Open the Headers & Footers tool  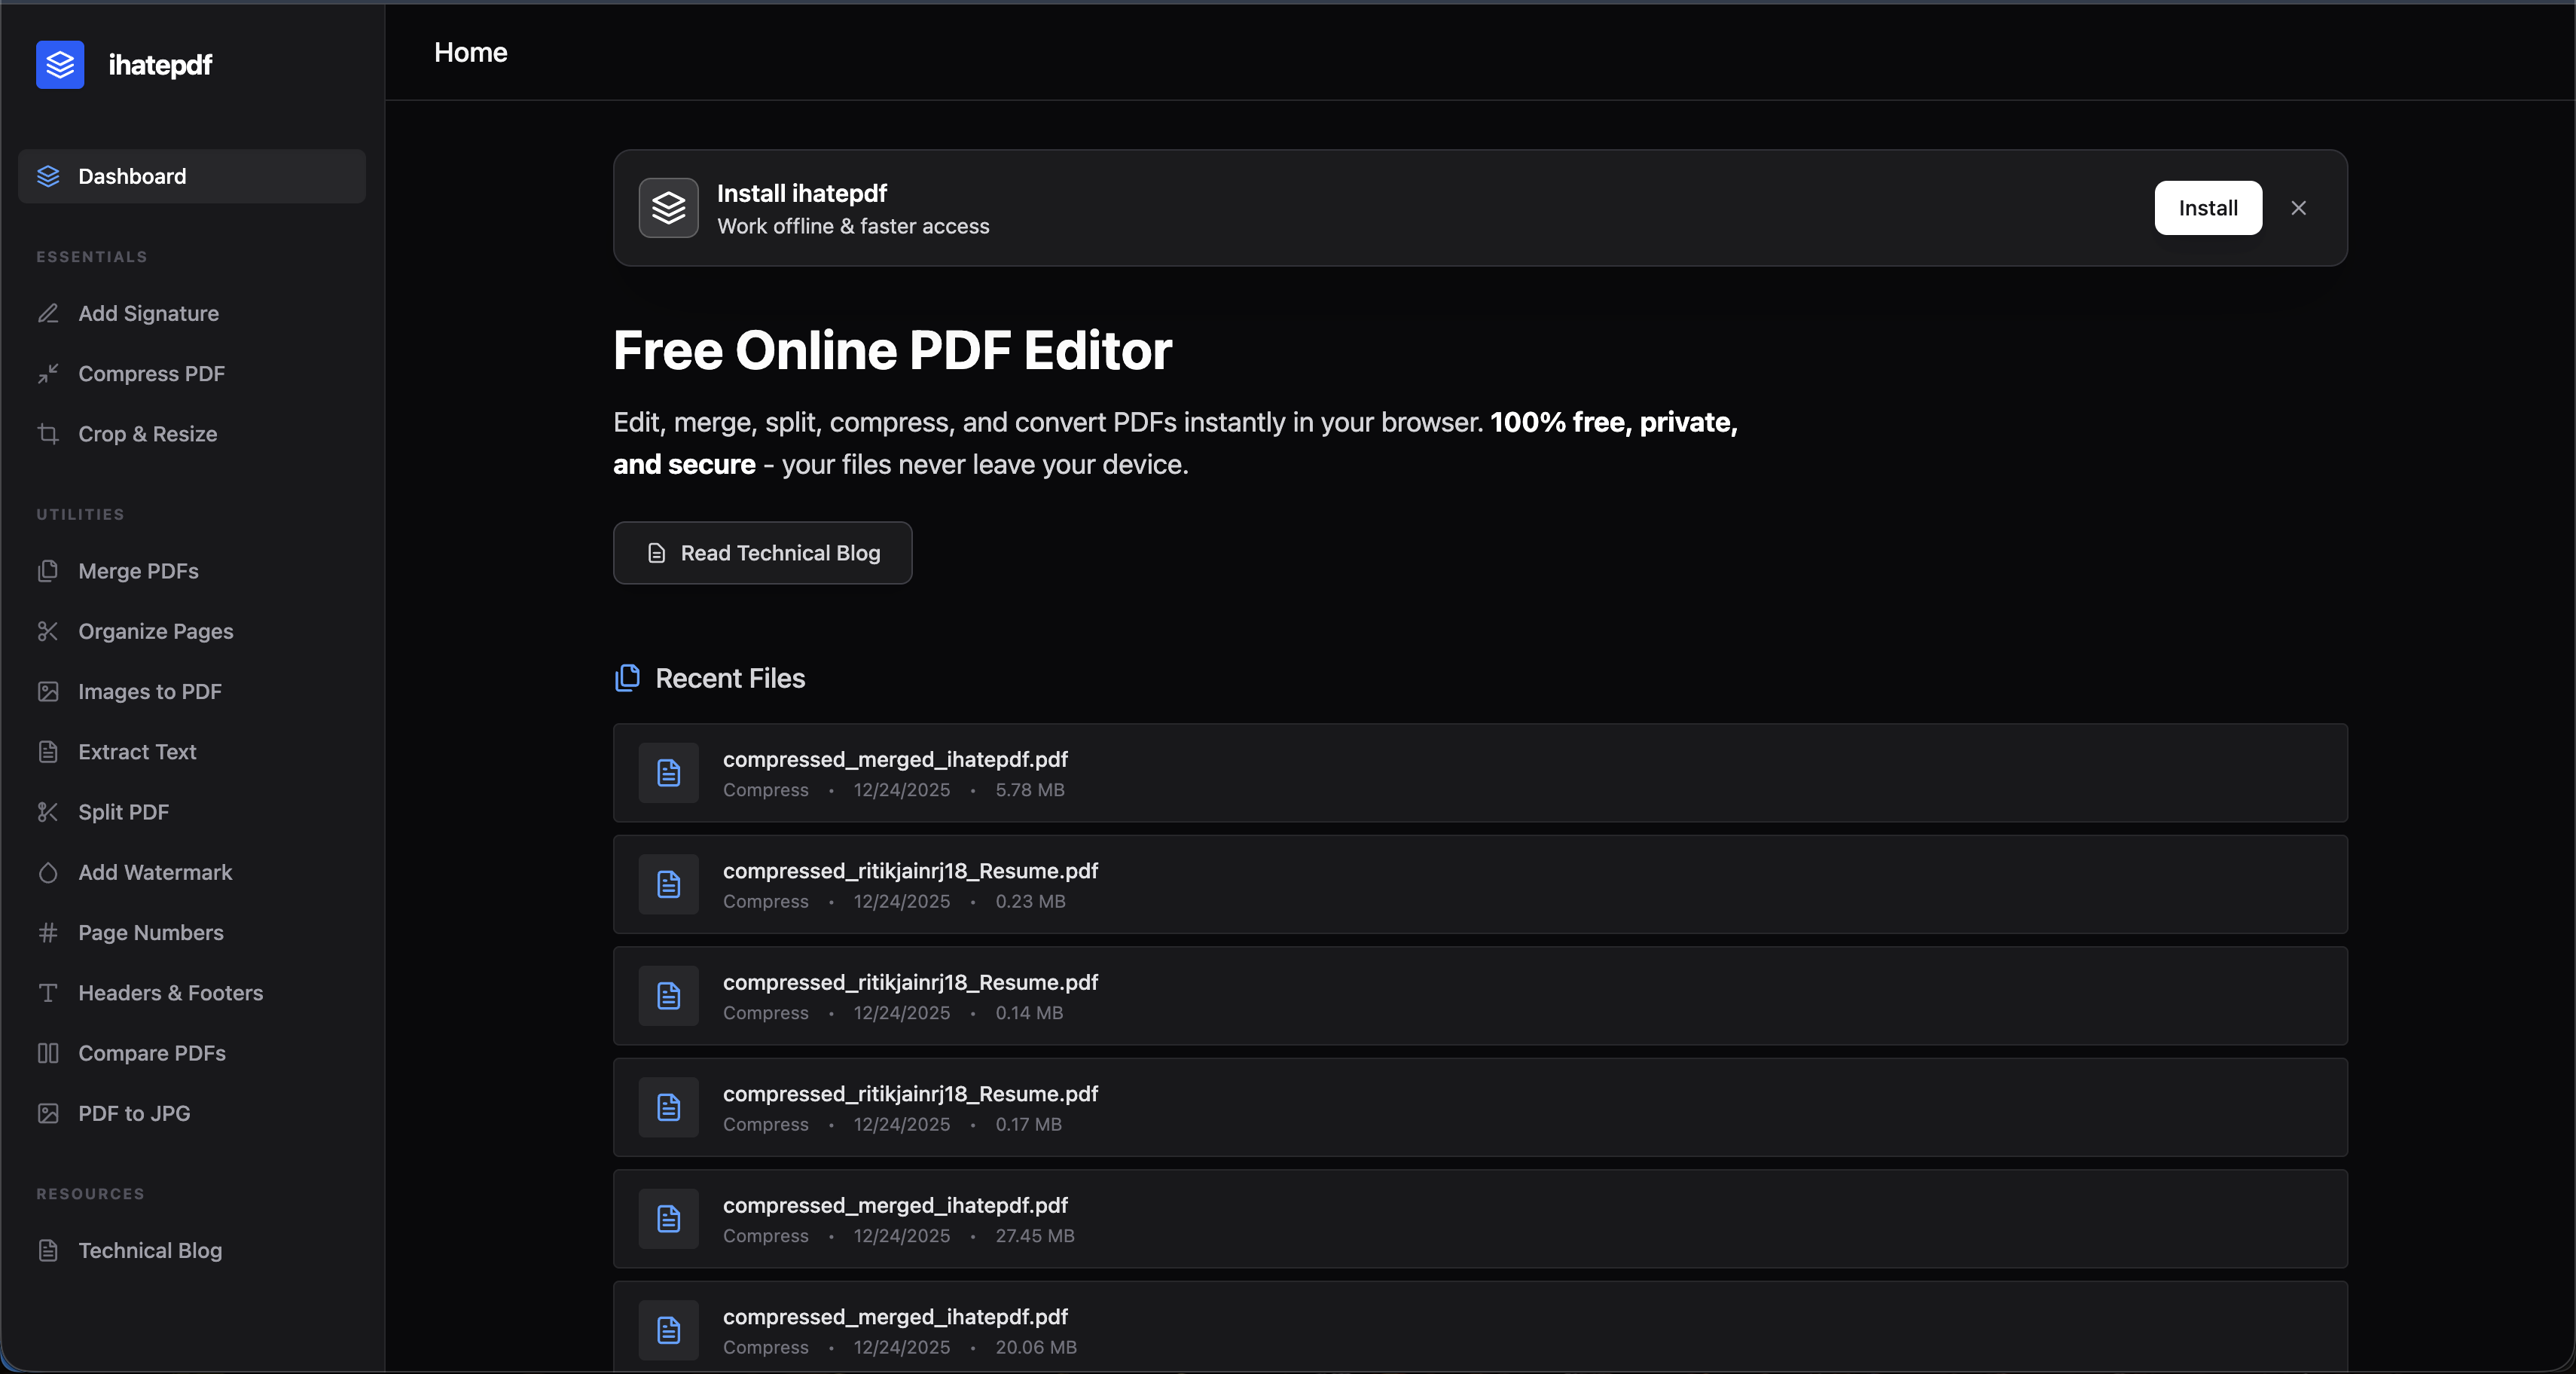click(x=171, y=992)
